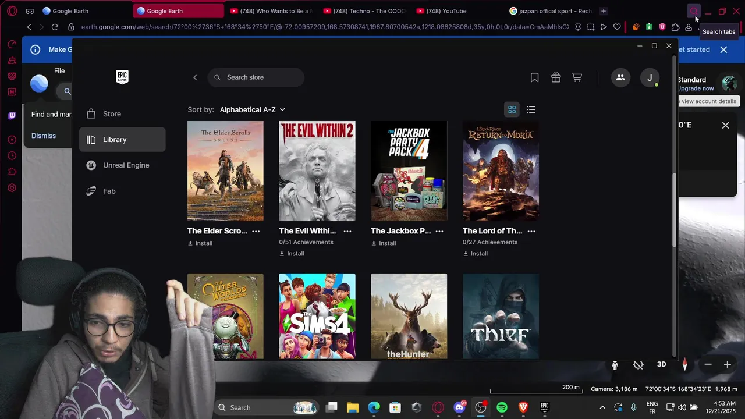Take a snapshot with the capture icon
The height and width of the screenshot is (419, 745).
(x=591, y=27)
